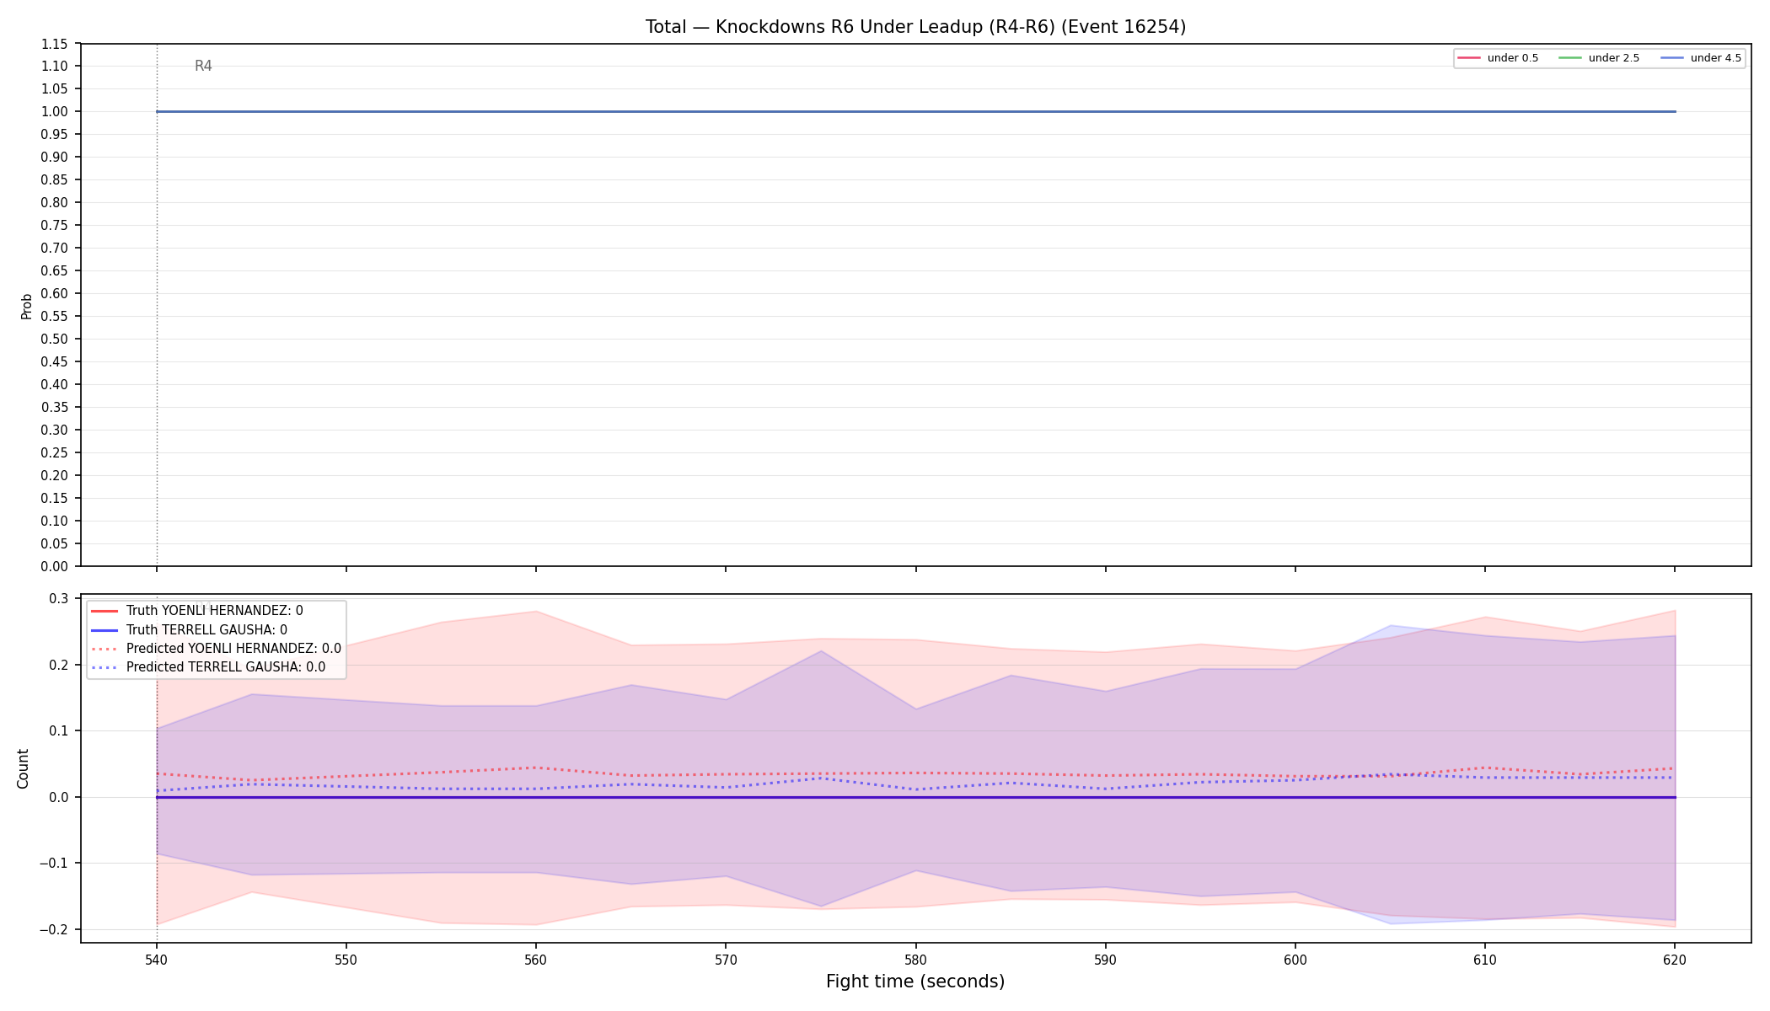Click the chart title mentioning Event 16254
The height and width of the screenshot is (1011, 1770).
click(x=915, y=27)
